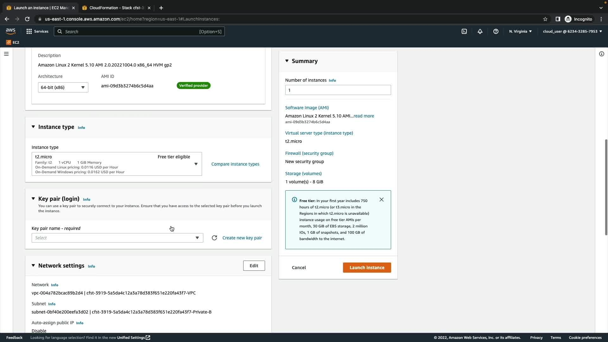
Task: Click the Launch instance button
Action: (x=367, y=268)
